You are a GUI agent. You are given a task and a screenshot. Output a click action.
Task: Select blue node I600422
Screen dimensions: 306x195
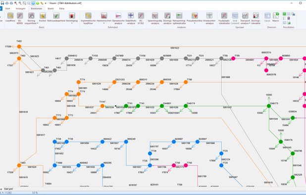point(102,142)
